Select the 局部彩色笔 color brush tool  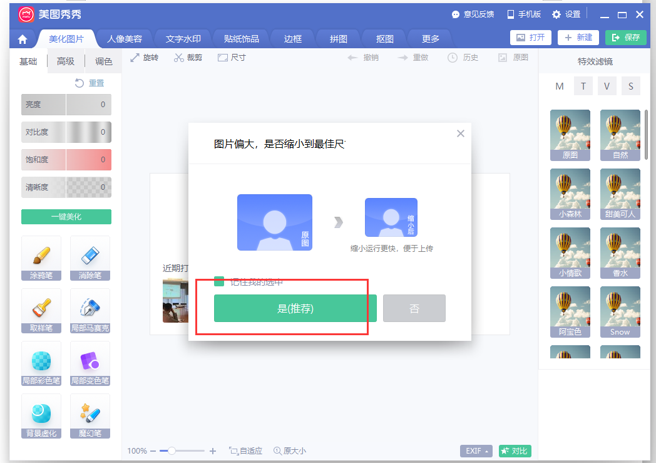pyautogui.click(x=41, y=363)
